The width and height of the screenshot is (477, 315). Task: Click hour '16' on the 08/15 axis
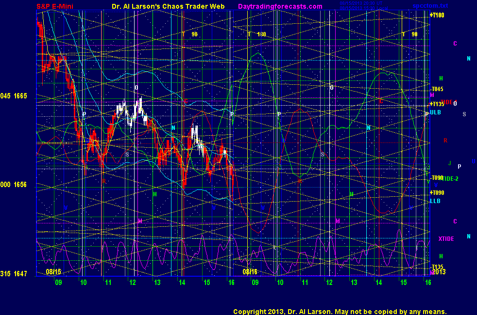232,283
